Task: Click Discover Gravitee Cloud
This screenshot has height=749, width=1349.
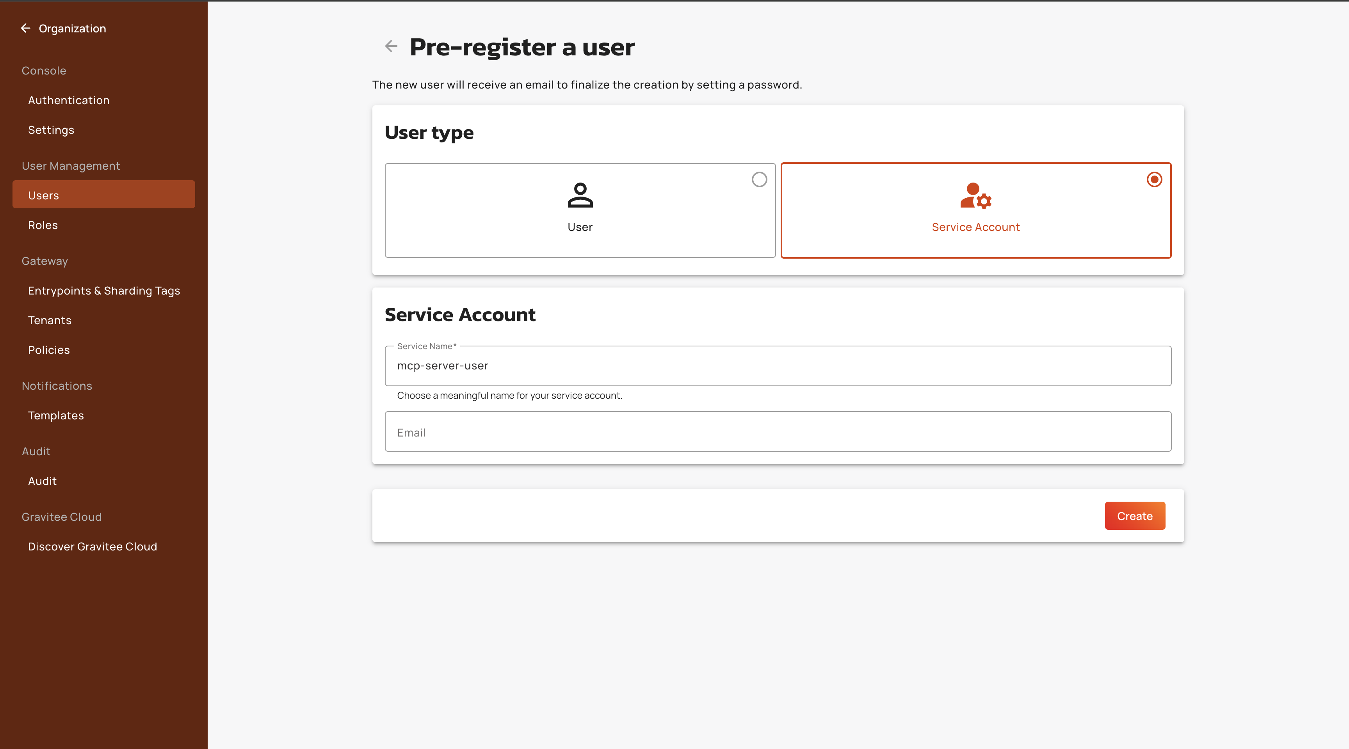Action: [92, 547]
